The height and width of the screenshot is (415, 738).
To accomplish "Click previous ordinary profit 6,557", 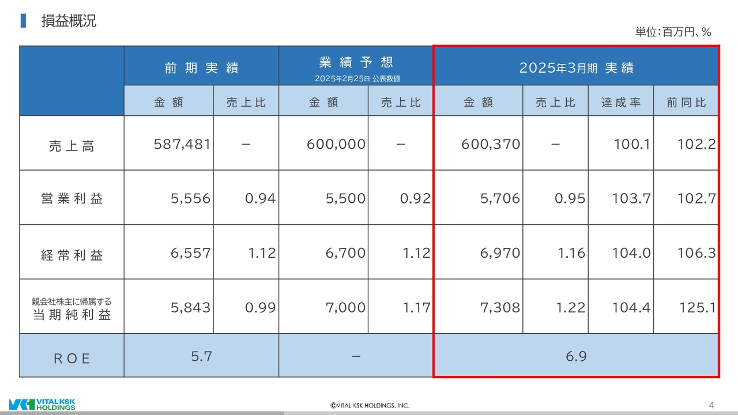I will 191,253.
